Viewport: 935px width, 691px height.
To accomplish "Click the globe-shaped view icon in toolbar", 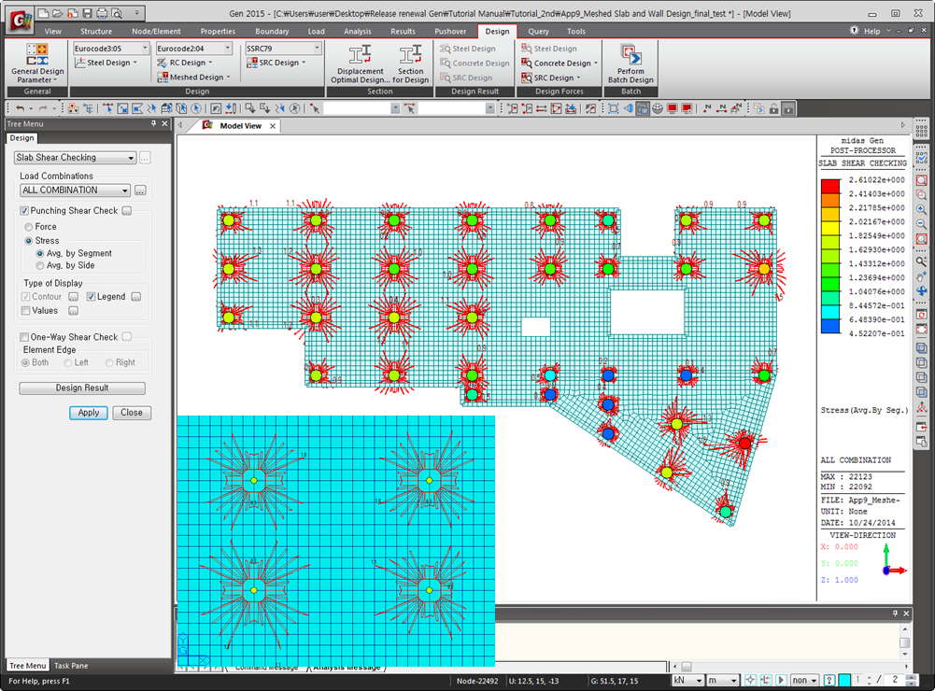I will 658,108.
